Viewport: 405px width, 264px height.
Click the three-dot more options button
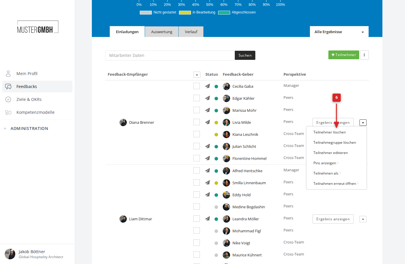point(364,55)
